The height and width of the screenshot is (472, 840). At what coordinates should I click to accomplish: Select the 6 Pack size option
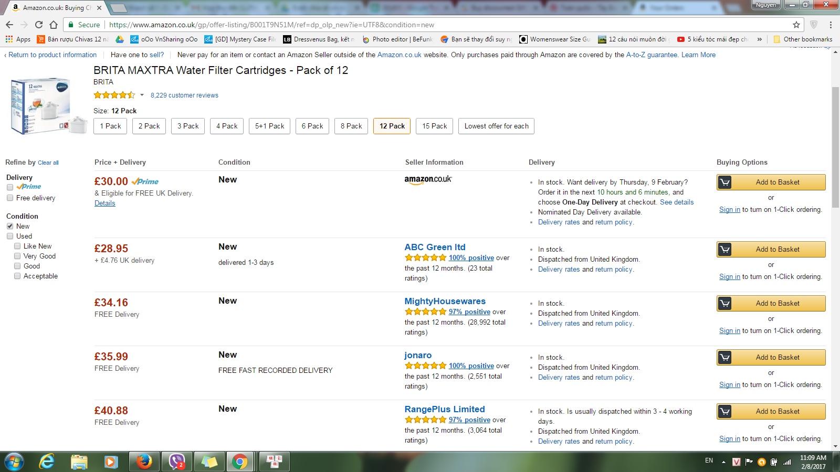click(312, 126)
